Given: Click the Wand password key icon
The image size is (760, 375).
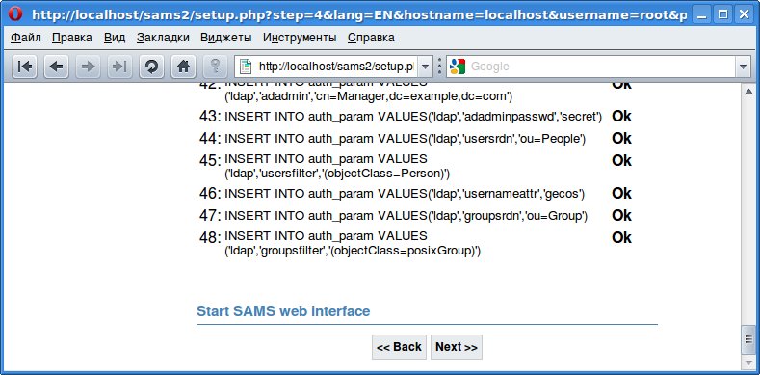Looking at the screenshot, I should (215, 67).
